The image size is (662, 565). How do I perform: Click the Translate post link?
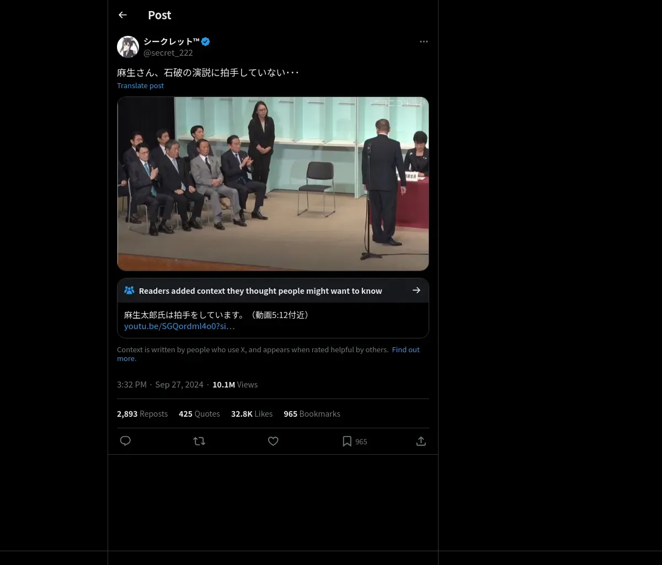[x=140, y=85]
